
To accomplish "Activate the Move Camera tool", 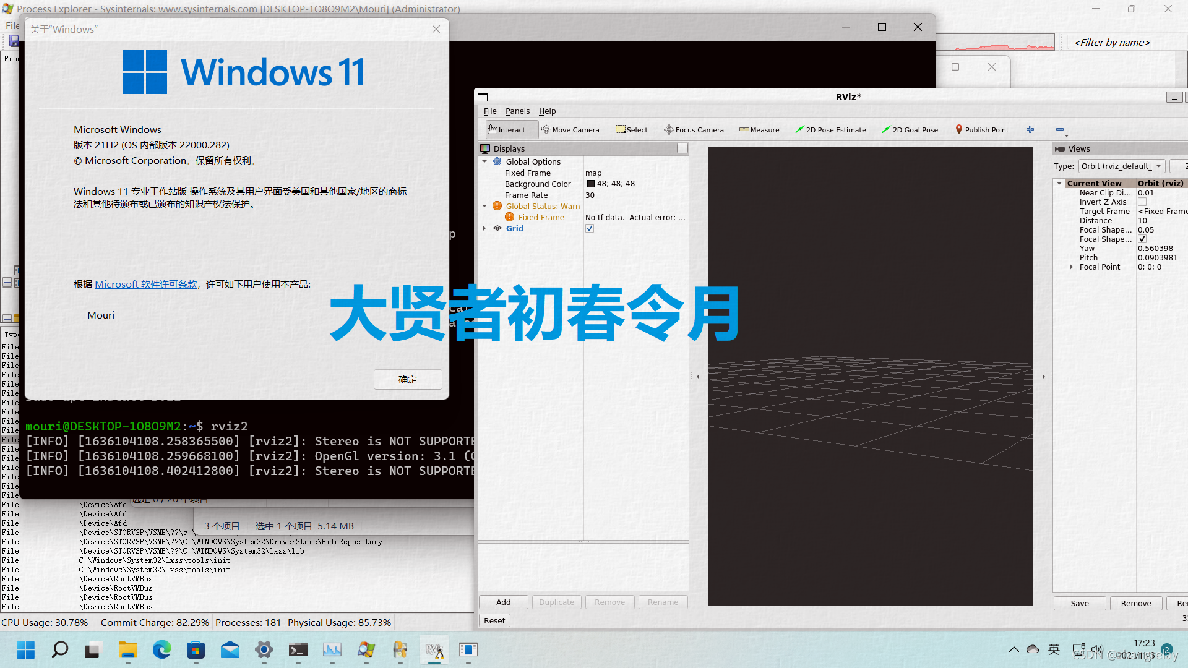I will click(570, 130).
